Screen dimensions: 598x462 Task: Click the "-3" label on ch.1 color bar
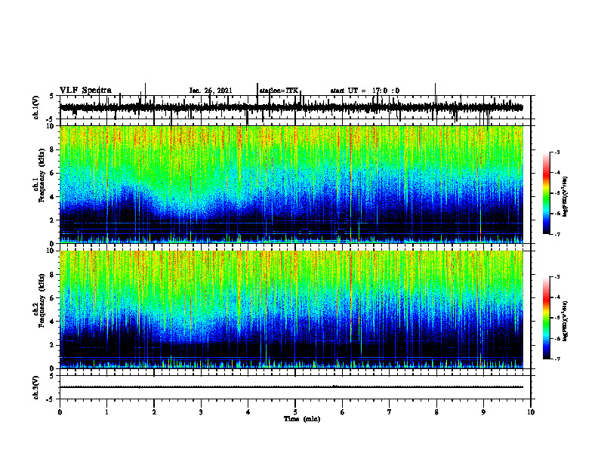[557, 152]
